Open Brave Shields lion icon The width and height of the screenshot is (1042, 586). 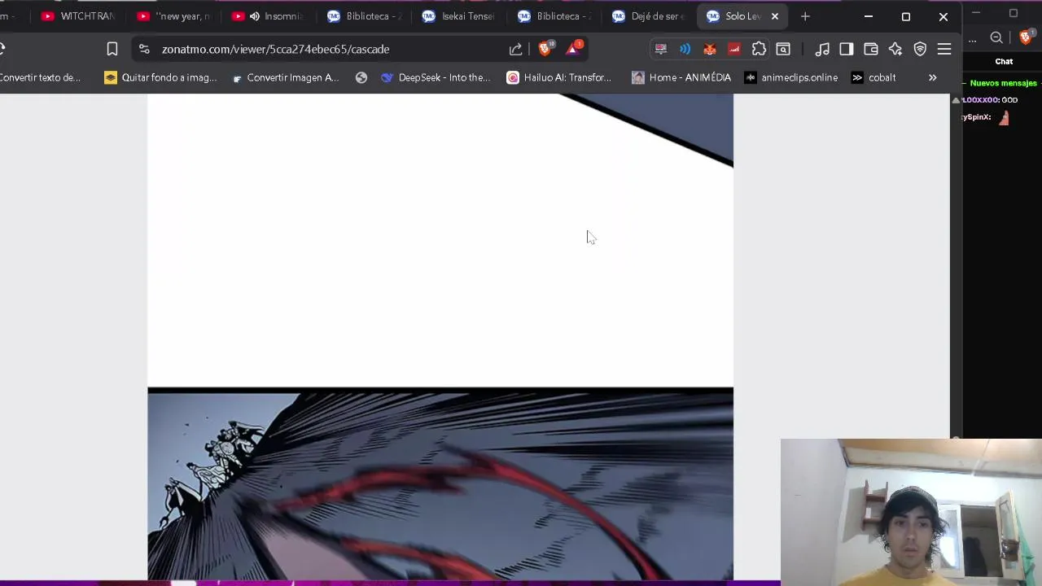pyautogui.click(x=545, y=48)
